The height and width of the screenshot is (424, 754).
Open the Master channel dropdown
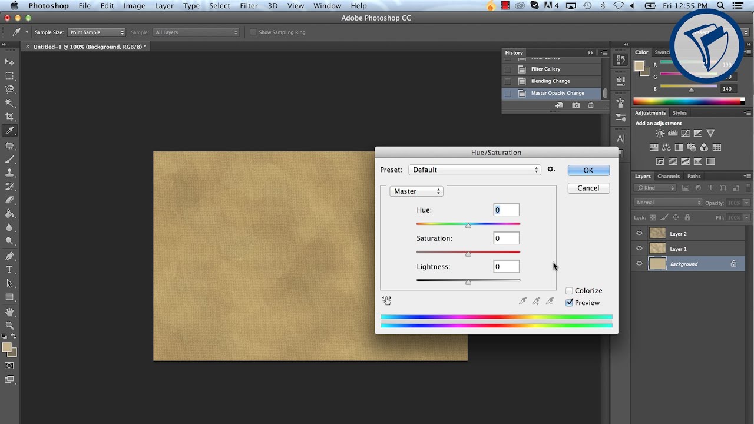tap(416, 191)
